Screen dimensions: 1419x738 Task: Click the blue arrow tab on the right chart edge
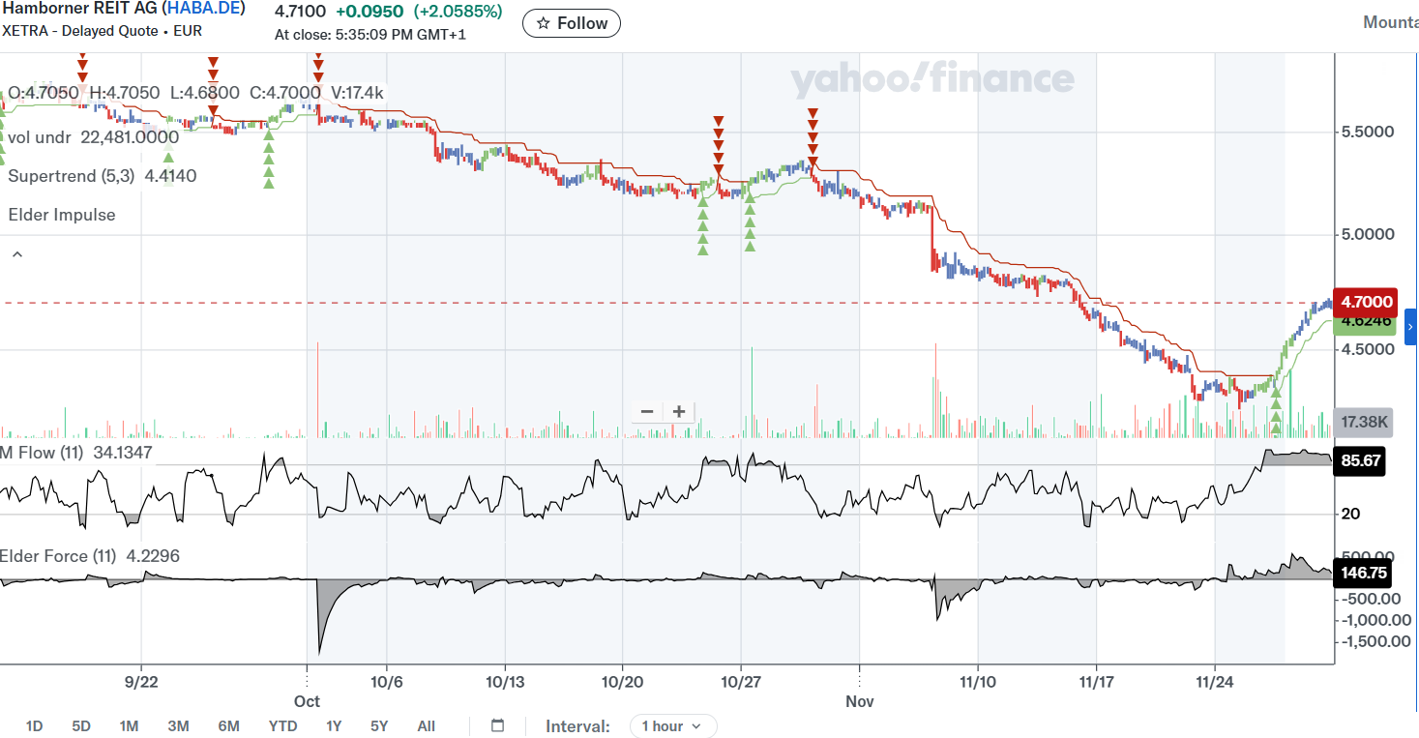1411,326
